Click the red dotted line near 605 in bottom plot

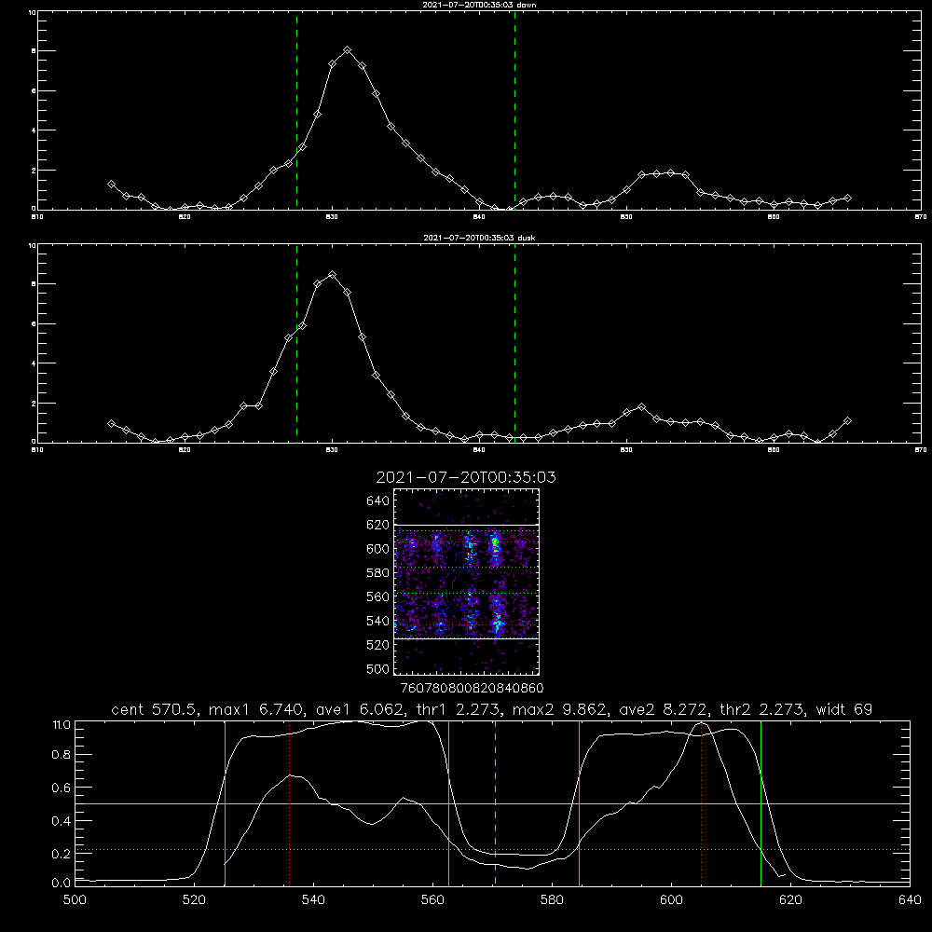pyautogui.click(x=702, y=802)
